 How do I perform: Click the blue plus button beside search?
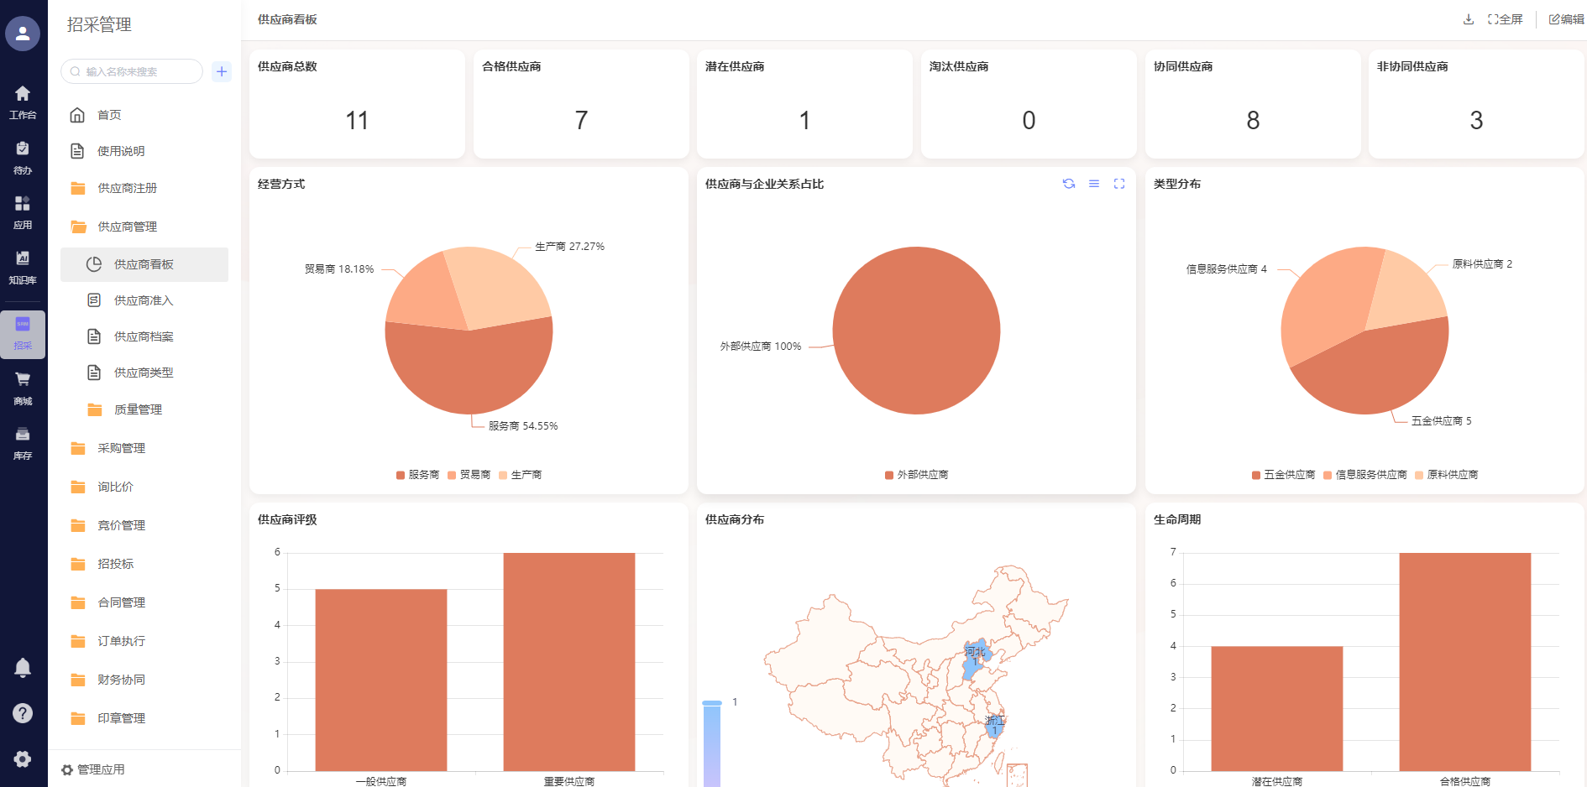click(x=222, y=71)
